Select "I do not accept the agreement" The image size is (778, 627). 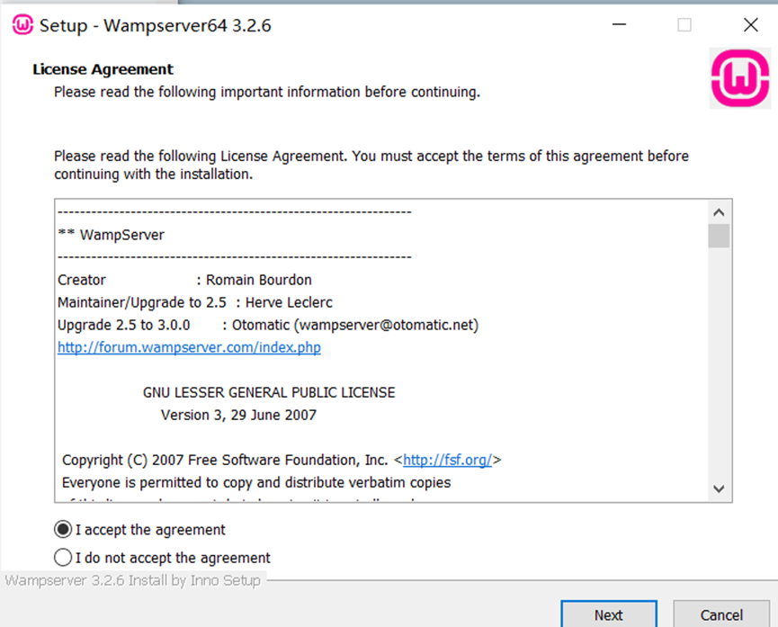(x=162, y=558)
